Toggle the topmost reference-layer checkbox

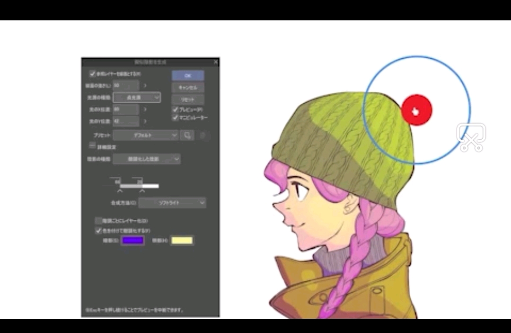coord(92,74)
